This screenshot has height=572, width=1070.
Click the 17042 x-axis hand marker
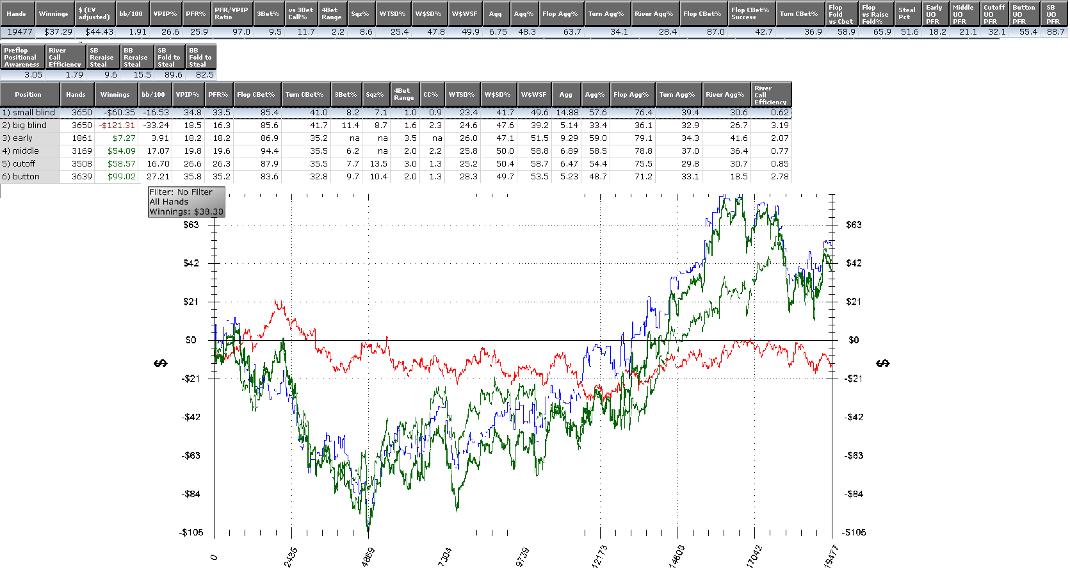[x=754, y=556]
